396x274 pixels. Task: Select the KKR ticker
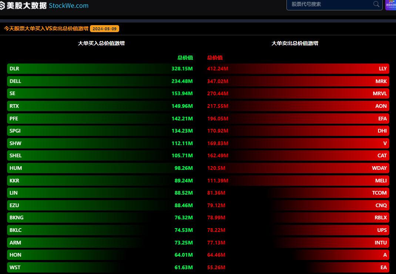coord(14,181)
